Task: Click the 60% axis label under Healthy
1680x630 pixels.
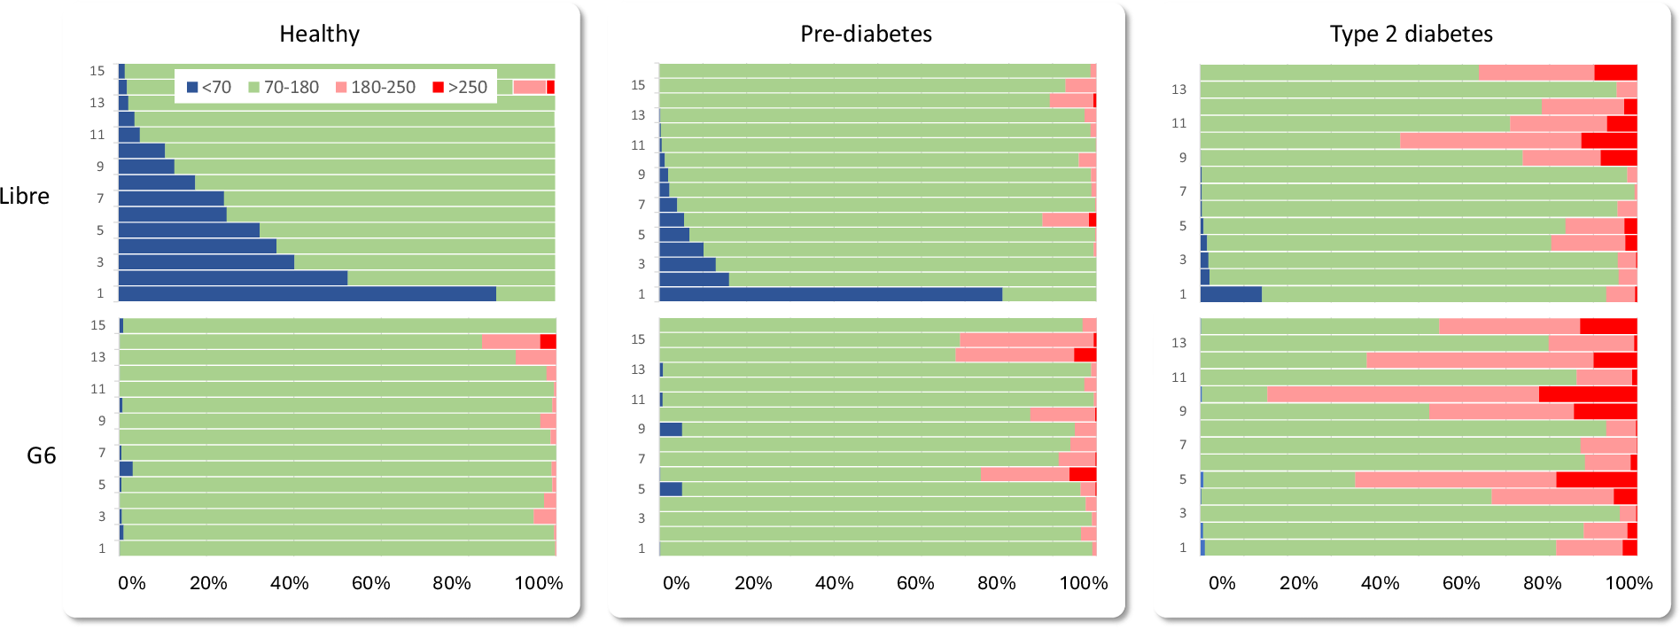Action: coord(370,583)
